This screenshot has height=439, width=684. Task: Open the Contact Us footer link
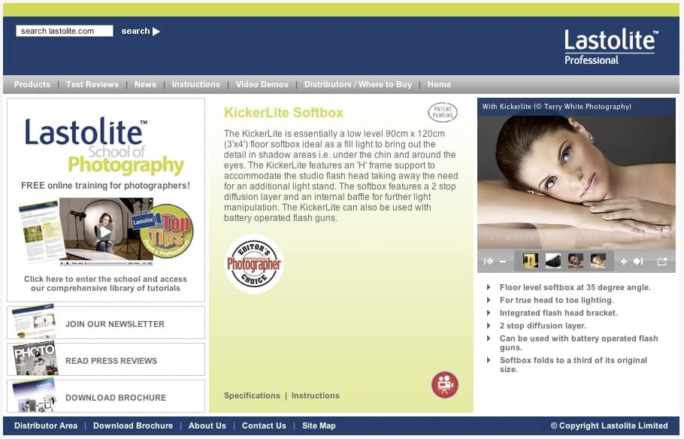[x=264, y=425]
